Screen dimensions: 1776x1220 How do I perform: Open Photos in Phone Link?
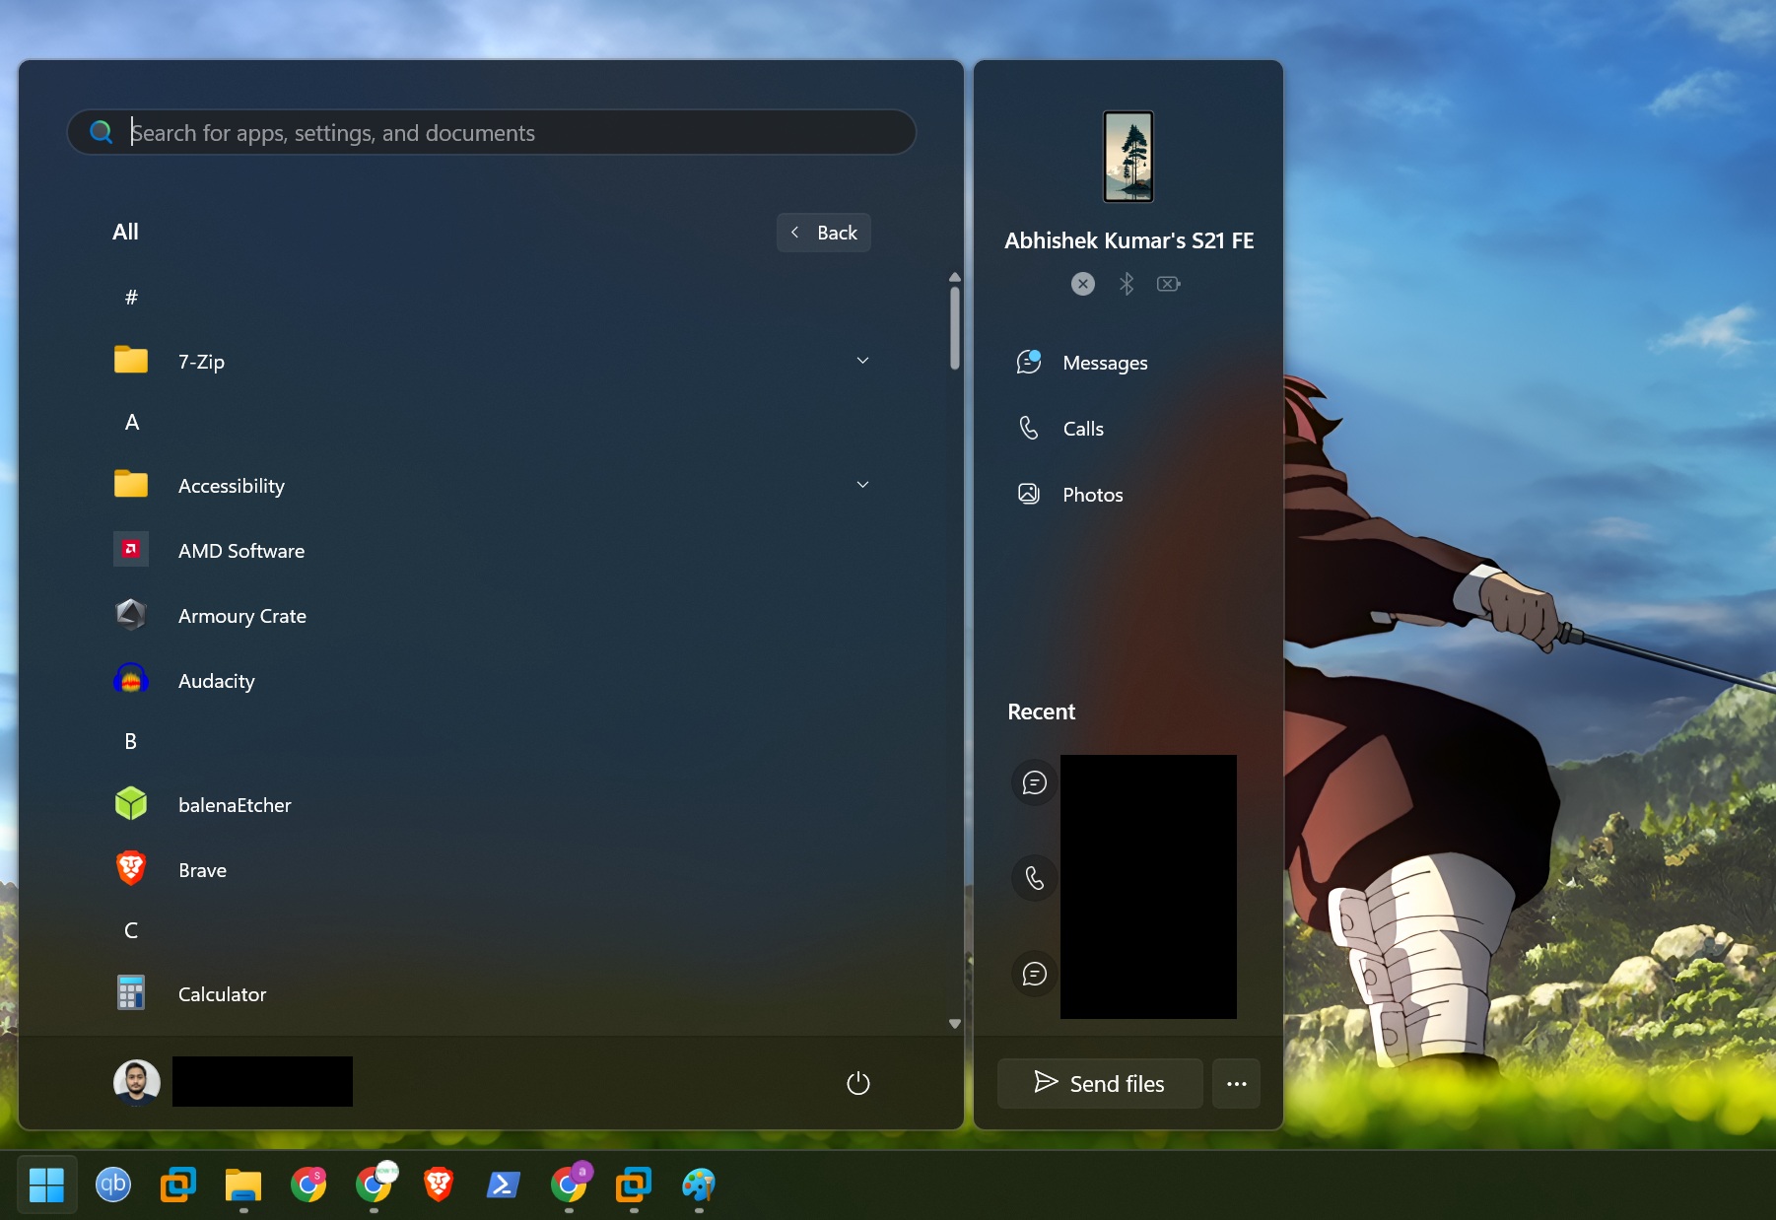point(1092,494)
